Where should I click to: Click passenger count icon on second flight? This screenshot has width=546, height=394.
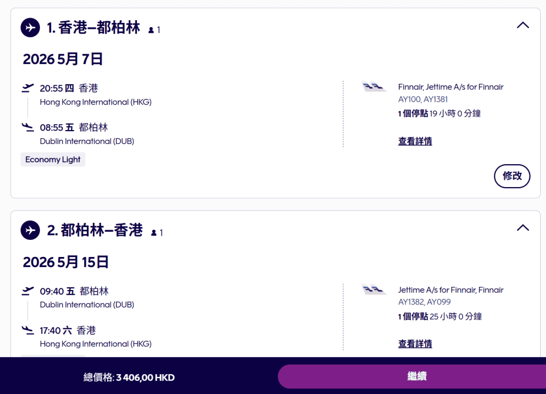154,233
